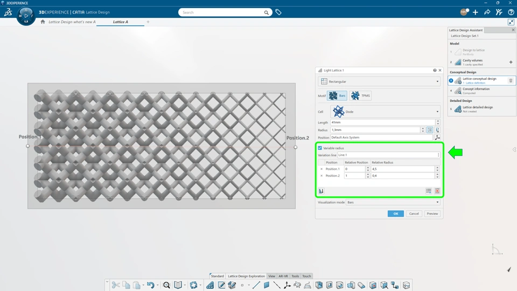Select the Bars motif toggle
This screenshot has height=291, width=517.
[x=337, y=96]
